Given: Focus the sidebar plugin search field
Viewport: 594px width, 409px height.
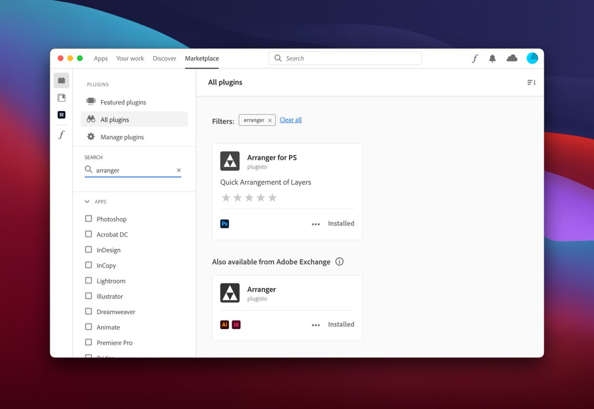Looking at the screenshot, I should (x=133, y=170).
